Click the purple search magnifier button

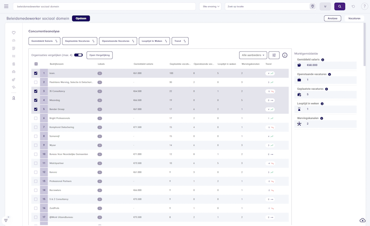339,6
